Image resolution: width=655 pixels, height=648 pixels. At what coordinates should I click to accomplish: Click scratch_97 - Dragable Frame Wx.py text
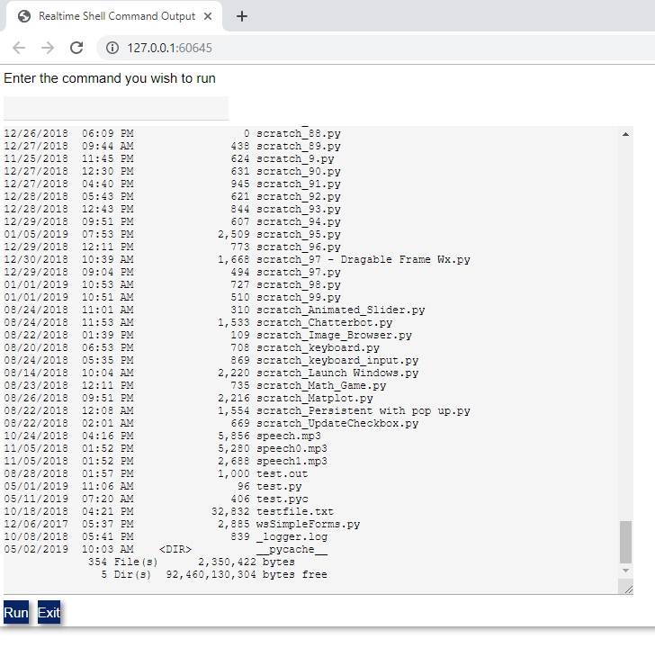[x=363, y=259]
